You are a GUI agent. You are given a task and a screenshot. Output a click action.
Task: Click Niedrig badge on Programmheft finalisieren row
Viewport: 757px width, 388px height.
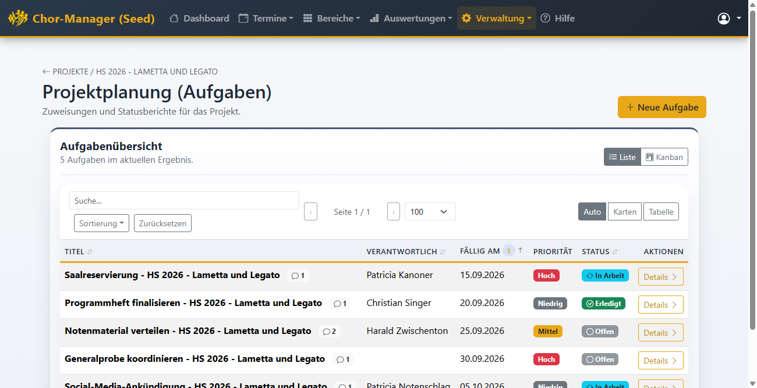[x=550, y=304]
